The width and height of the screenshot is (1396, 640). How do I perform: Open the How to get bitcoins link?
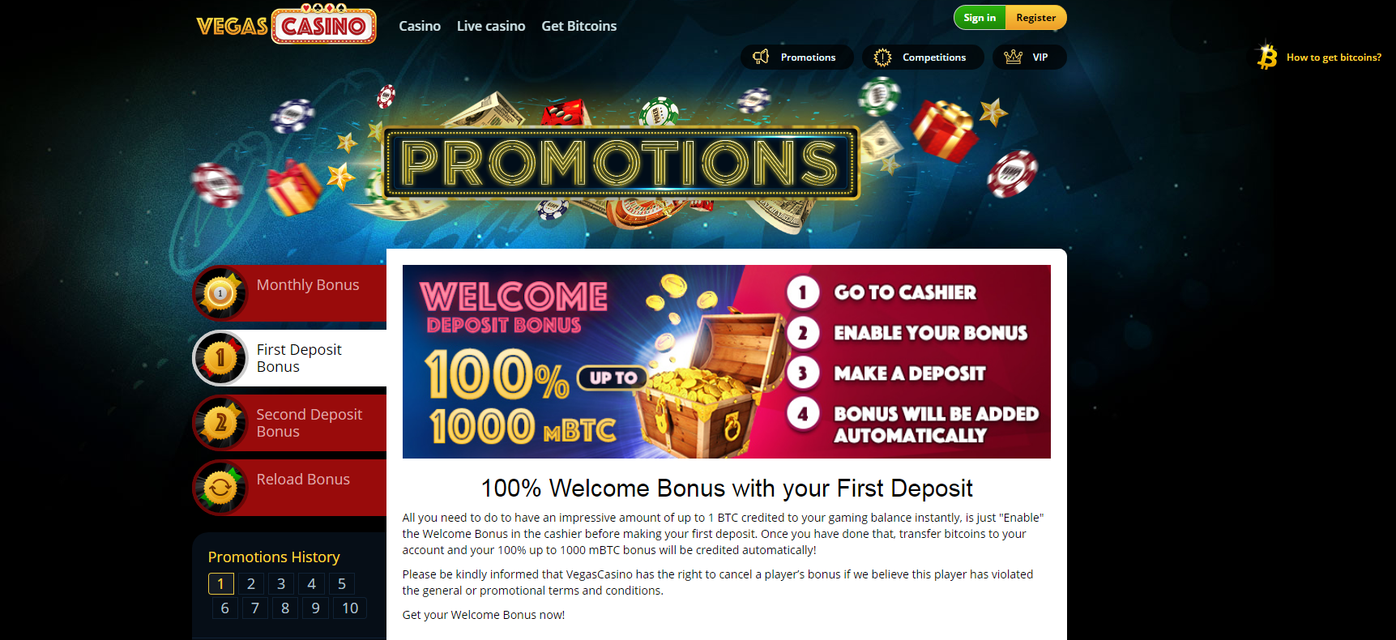[1334, 58]
